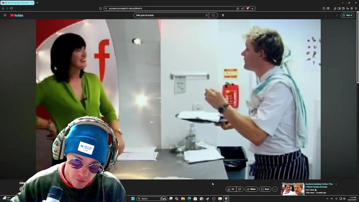Open Steam from the taskbar
Viewport: 359px width, 202px height.
point(208,199)
